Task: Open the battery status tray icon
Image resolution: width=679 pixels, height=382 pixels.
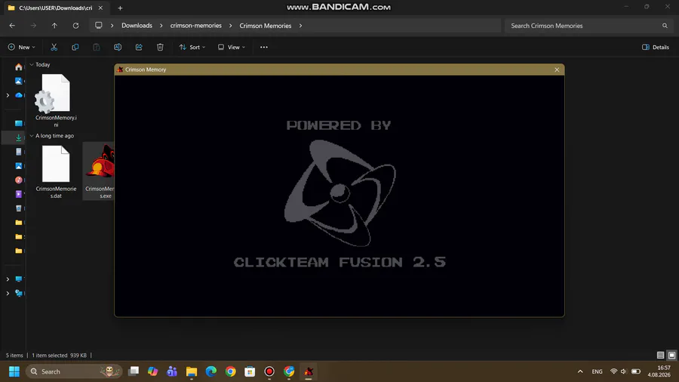Action: pyautogui.click(x=636, y=371)
